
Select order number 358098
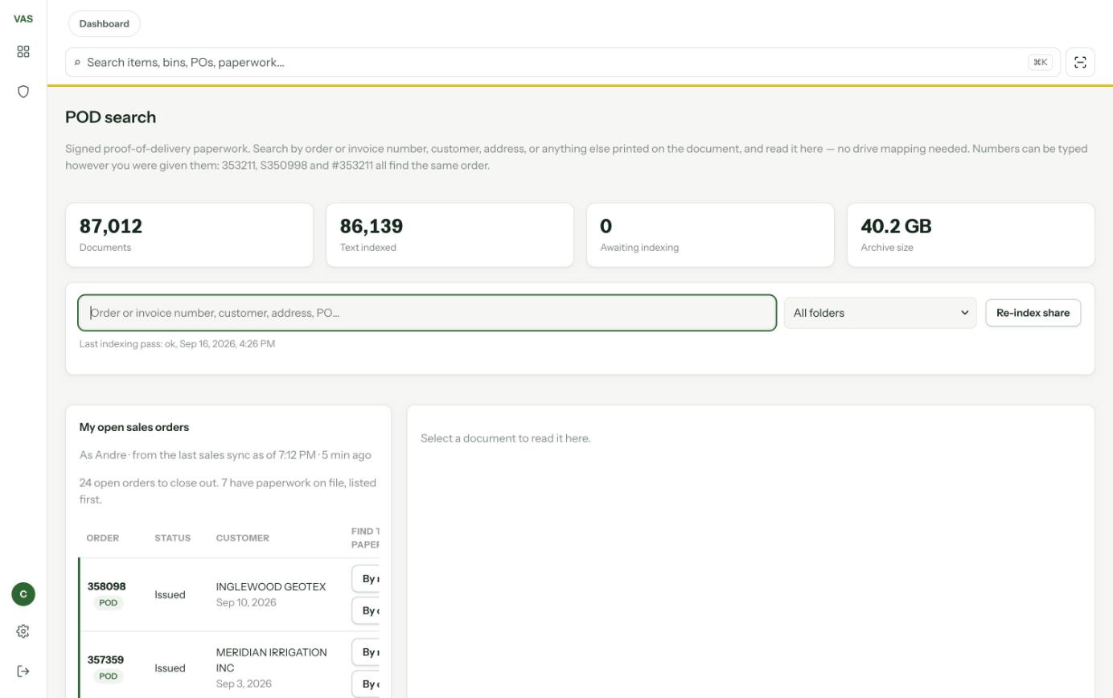point(107,586)
